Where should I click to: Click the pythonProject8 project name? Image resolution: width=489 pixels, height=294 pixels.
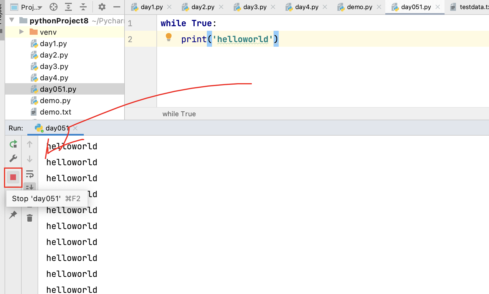59,21
